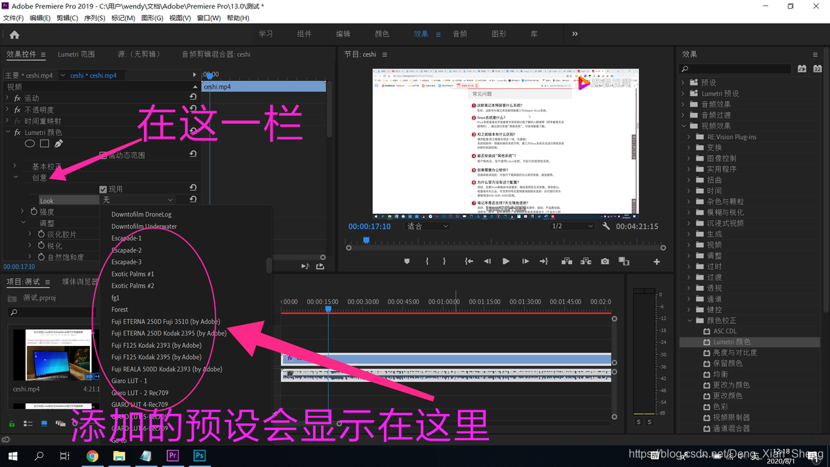830x467 pixels.
Task: Click the Home icon in the workspace bar
Action: click(15, 35)
